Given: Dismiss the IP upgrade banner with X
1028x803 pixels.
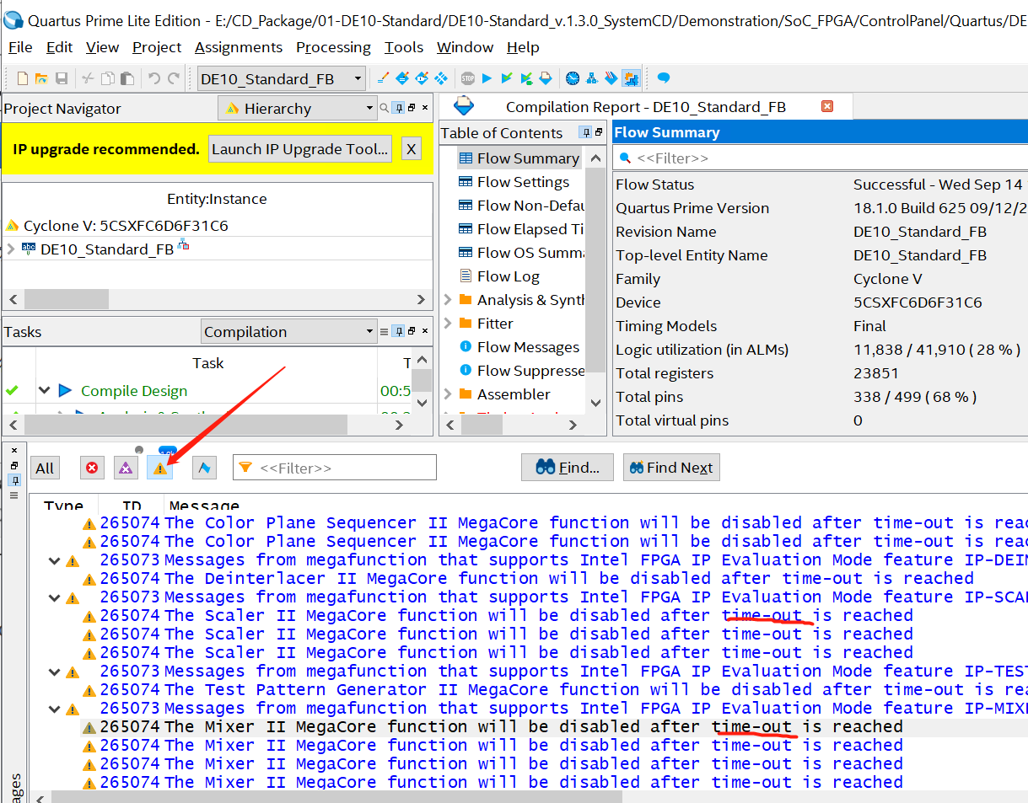Looking at the screenshot, I should pyautogui.click(x=411, y=149).
